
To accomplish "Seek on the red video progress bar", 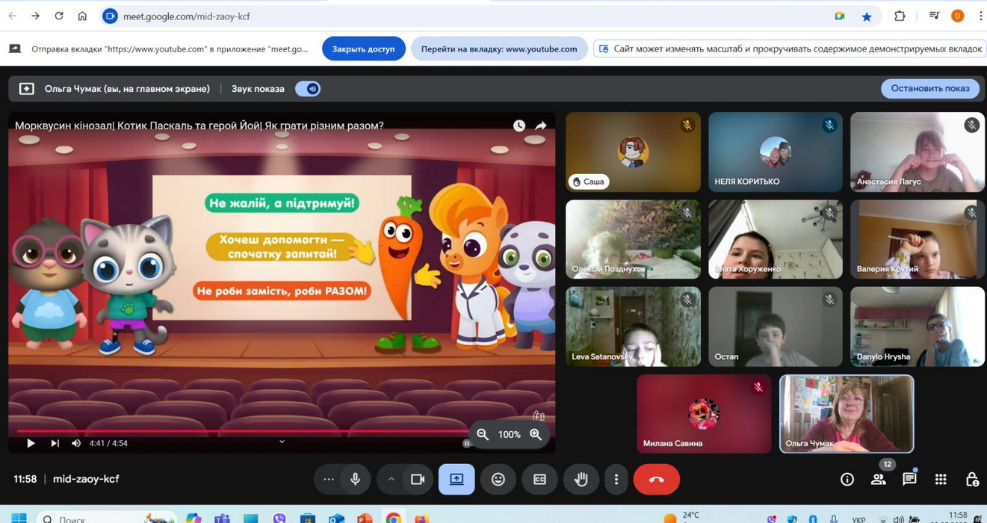I will point(242,431).
